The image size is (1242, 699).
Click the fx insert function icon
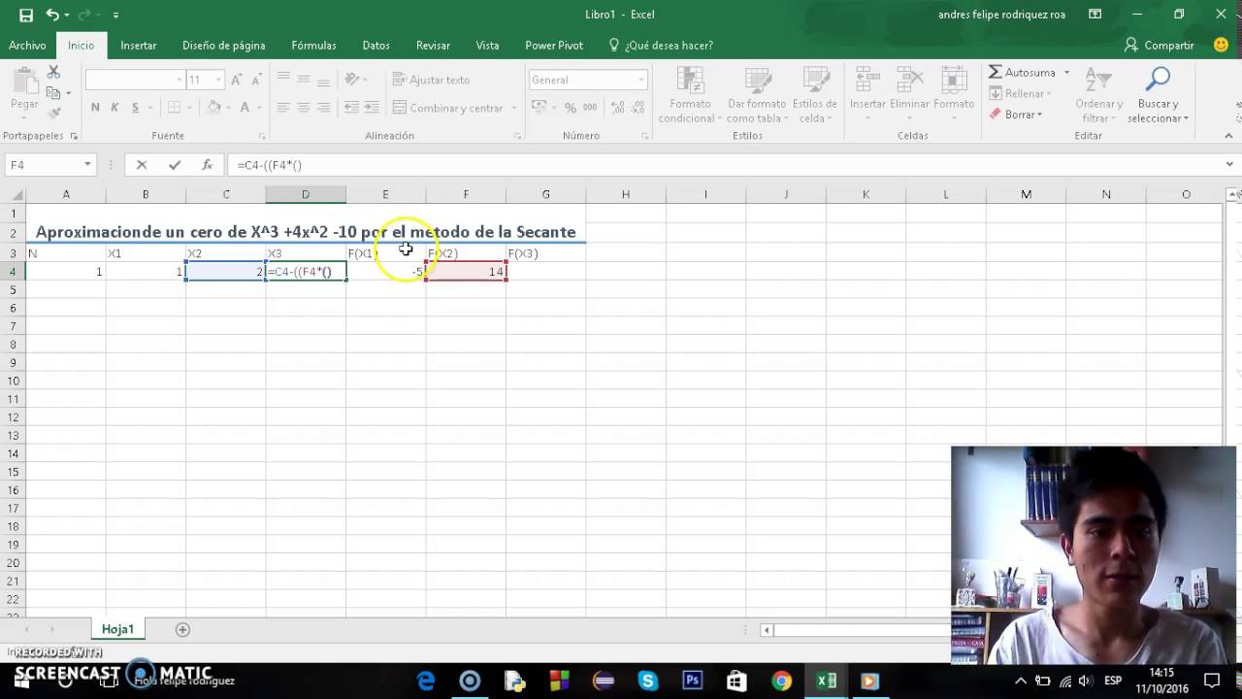pos(207,165)
